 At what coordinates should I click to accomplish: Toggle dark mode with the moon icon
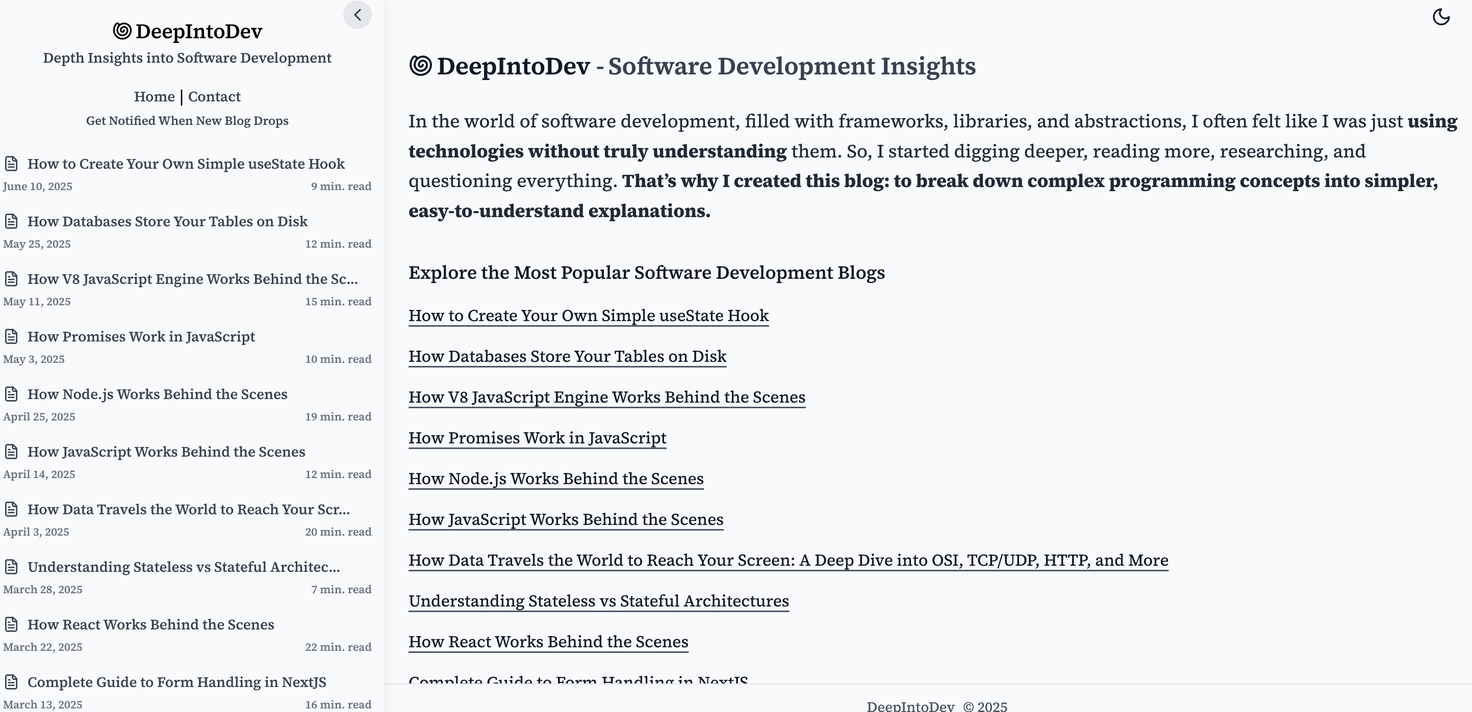pos(1440,17)
